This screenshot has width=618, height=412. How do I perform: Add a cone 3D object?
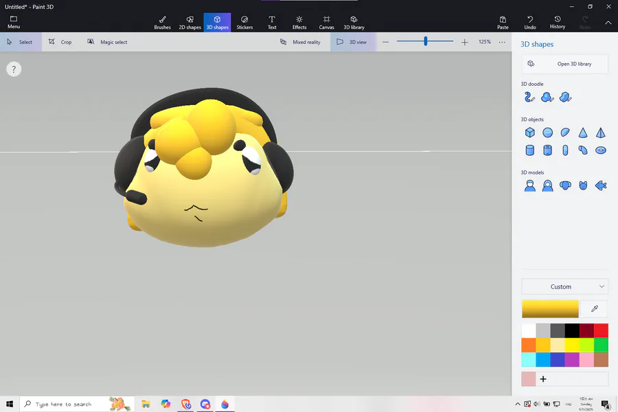[x=583, y=133]
